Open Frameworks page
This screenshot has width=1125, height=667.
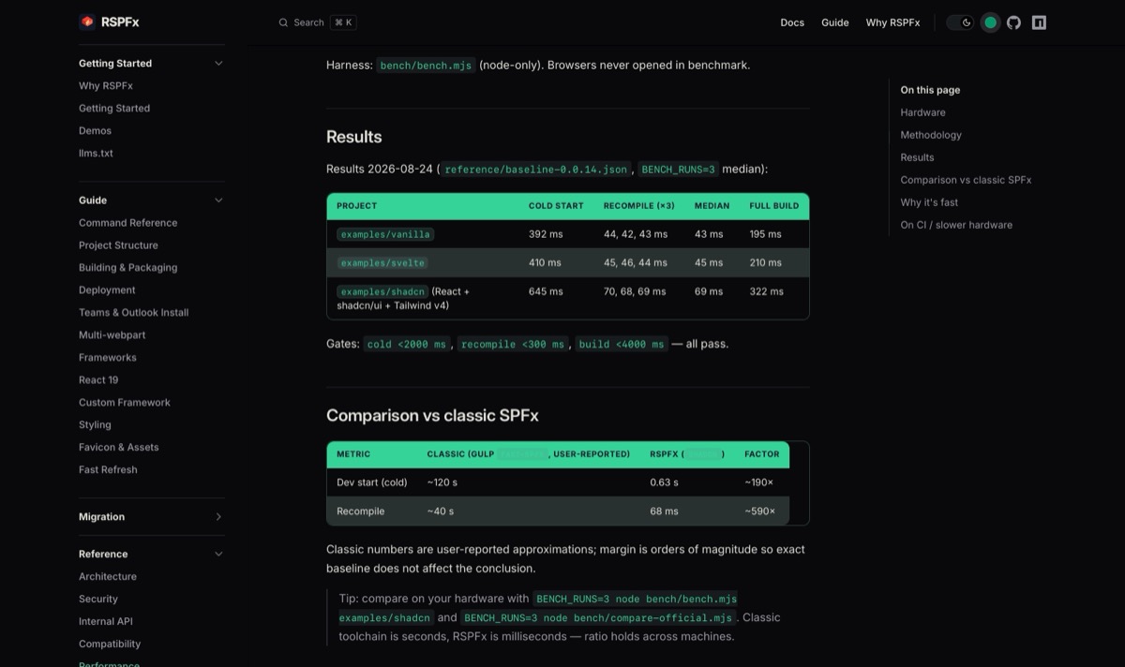(107, 358)
